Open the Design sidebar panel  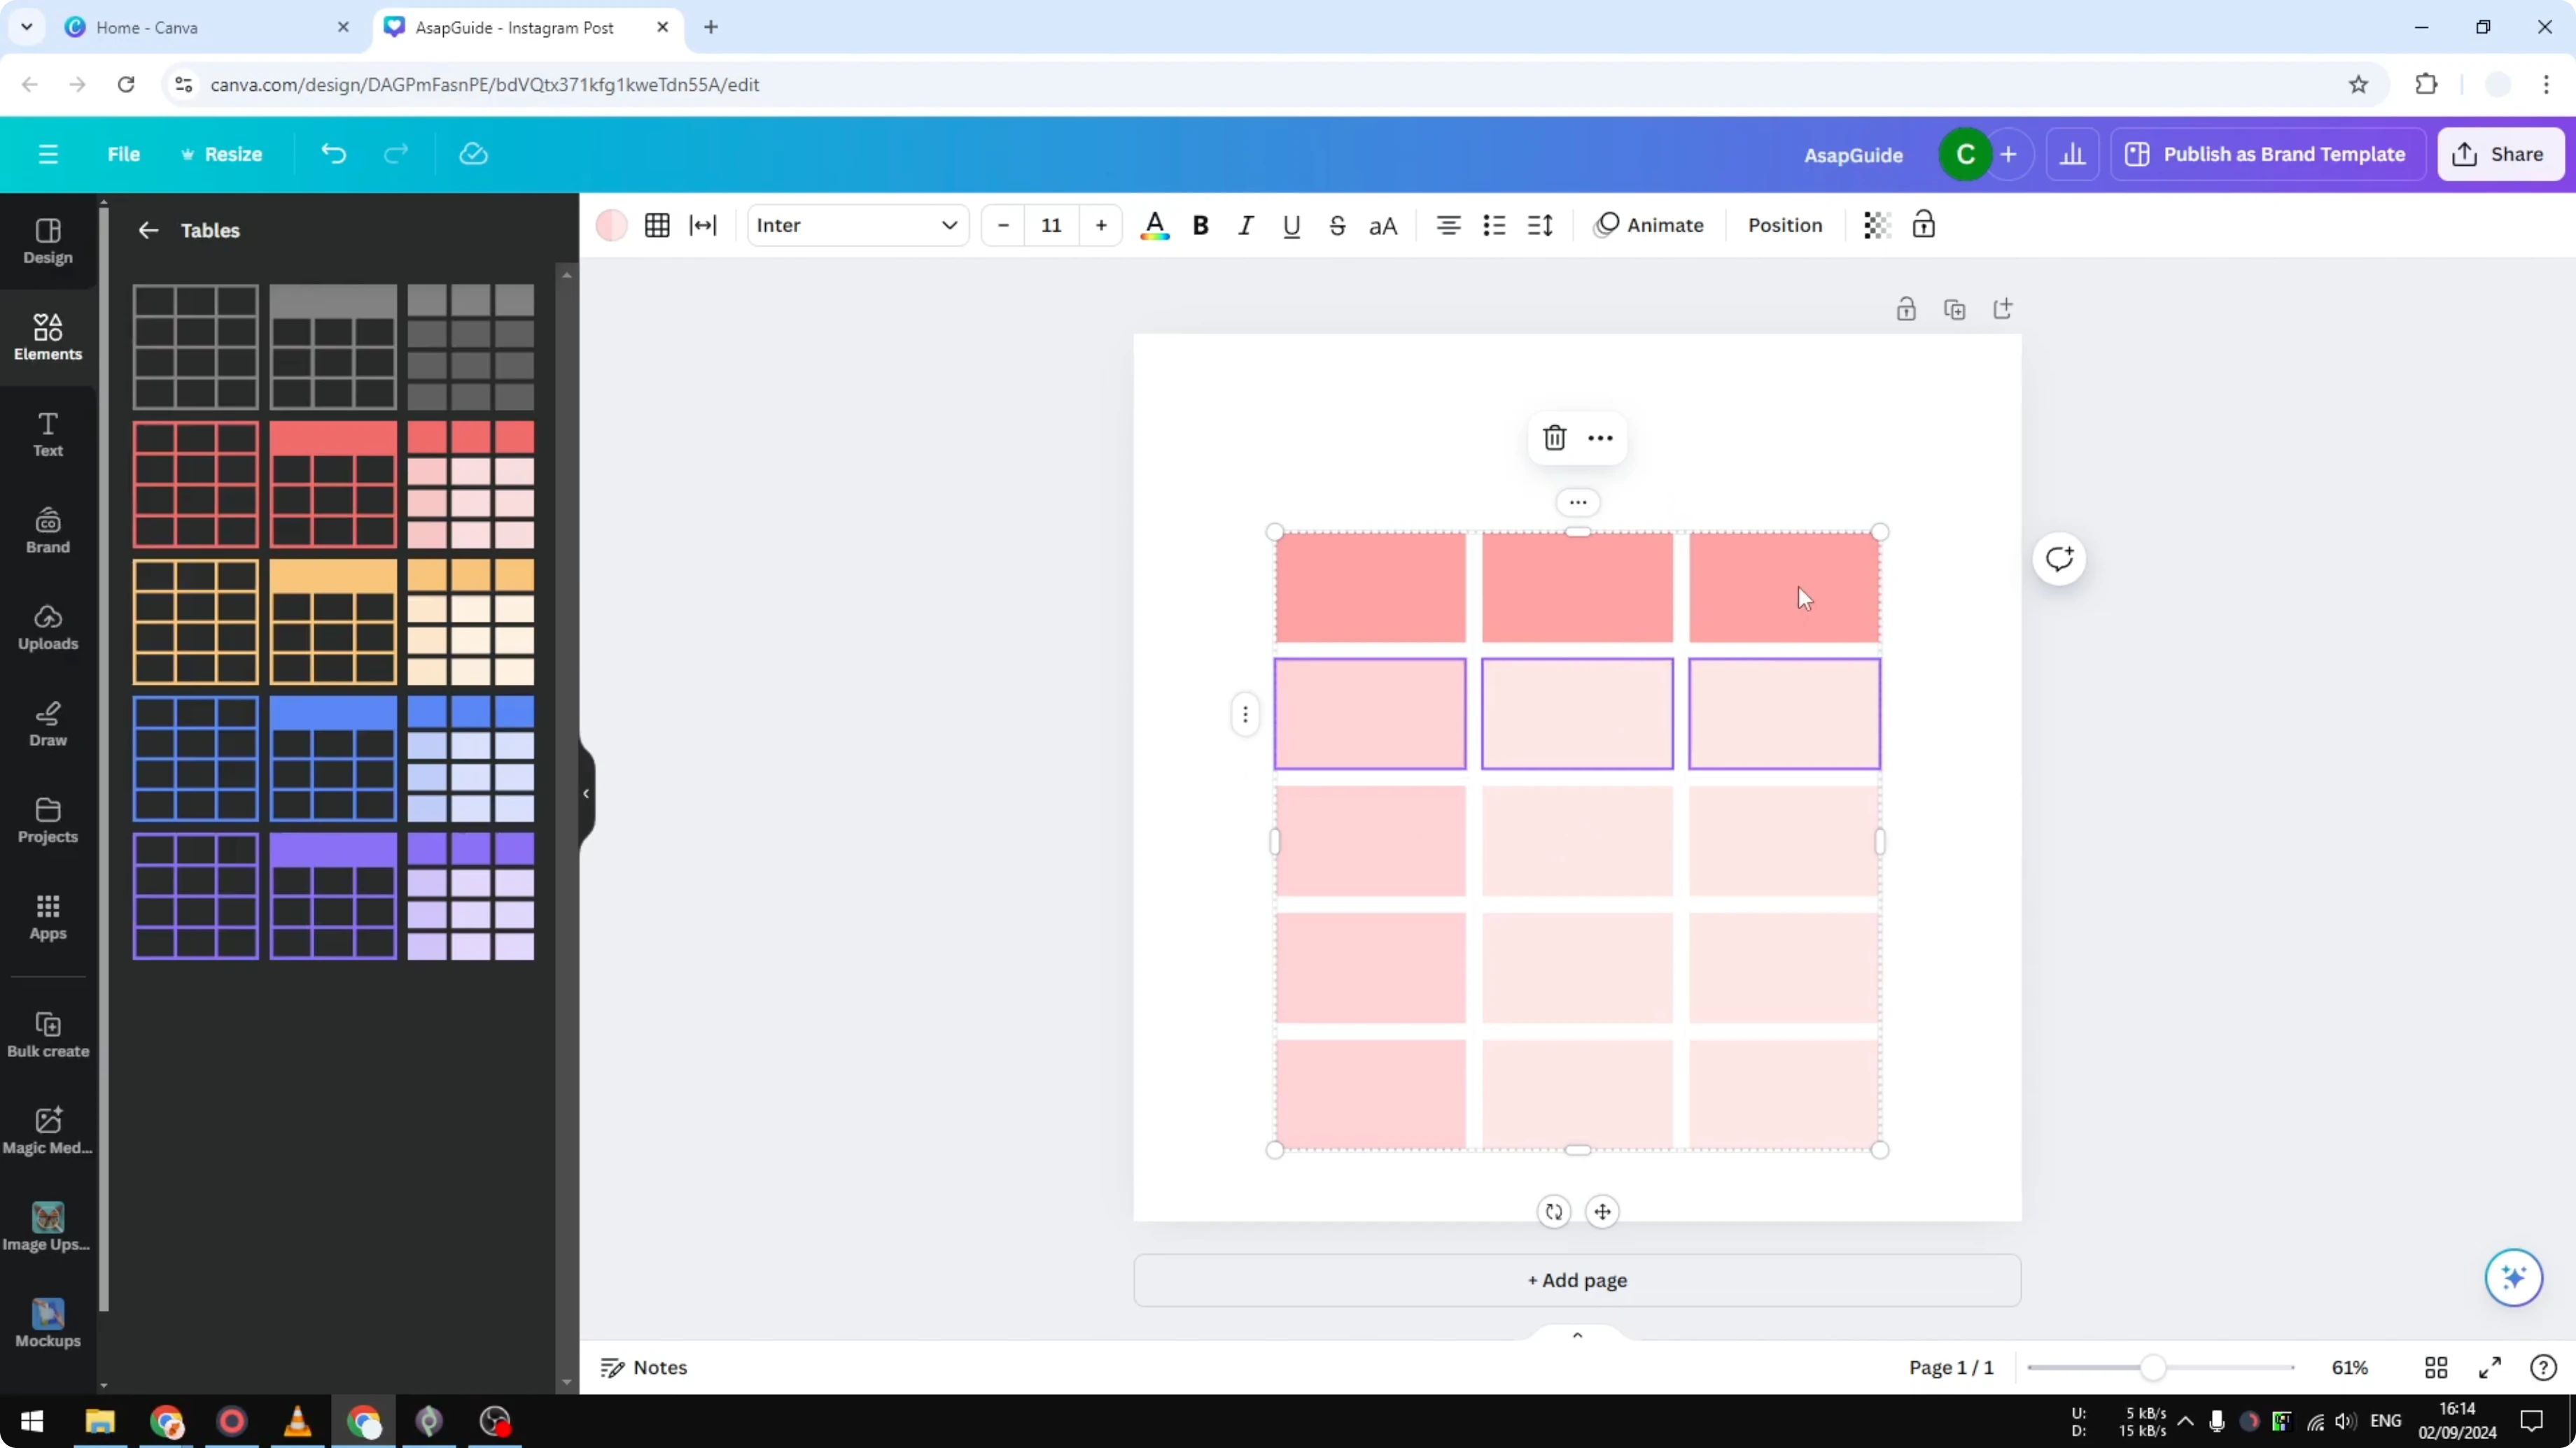click(48, 242)
